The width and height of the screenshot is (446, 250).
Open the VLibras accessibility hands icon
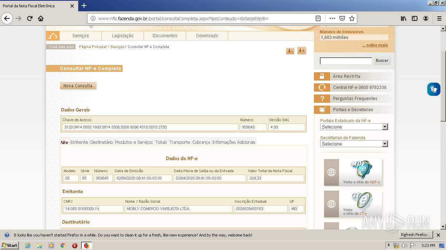434,89
